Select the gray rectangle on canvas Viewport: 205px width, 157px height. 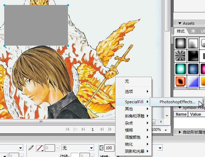pyautogui.click(x=36, y=25)
